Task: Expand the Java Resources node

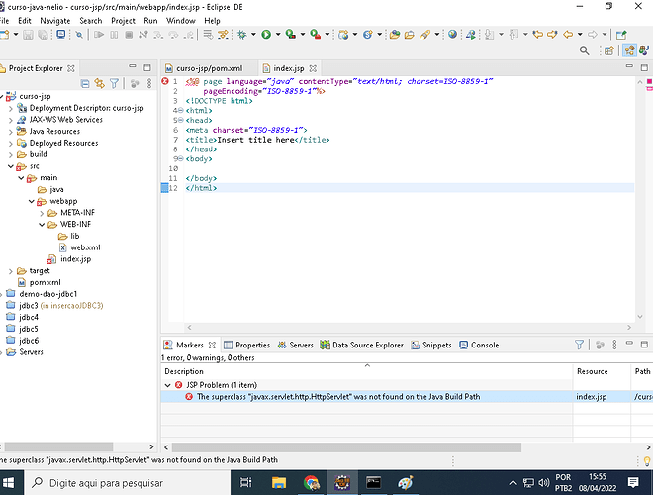Action: pos(11,132)
